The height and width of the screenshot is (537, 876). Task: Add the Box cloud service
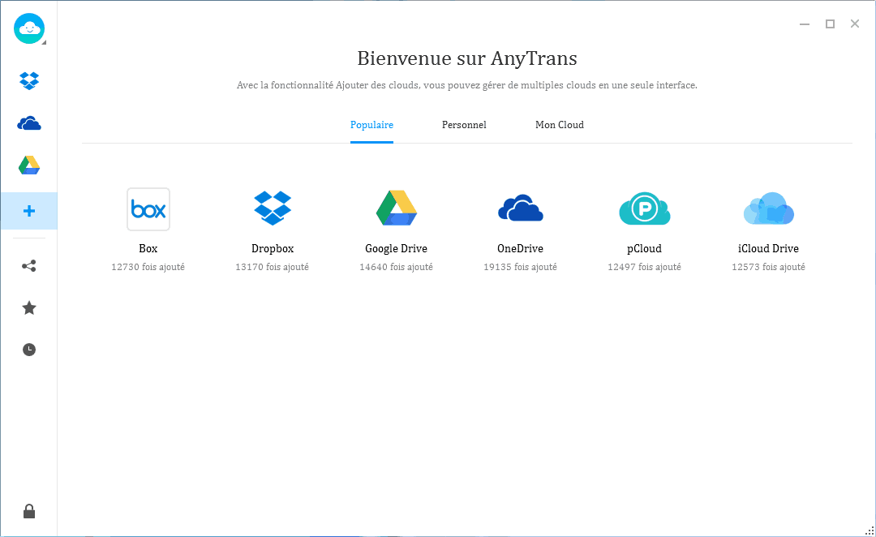pyautogui.click(x=148, y=210)
